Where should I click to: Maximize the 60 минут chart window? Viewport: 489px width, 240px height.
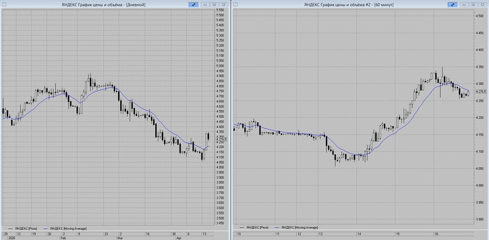point(473,5)
